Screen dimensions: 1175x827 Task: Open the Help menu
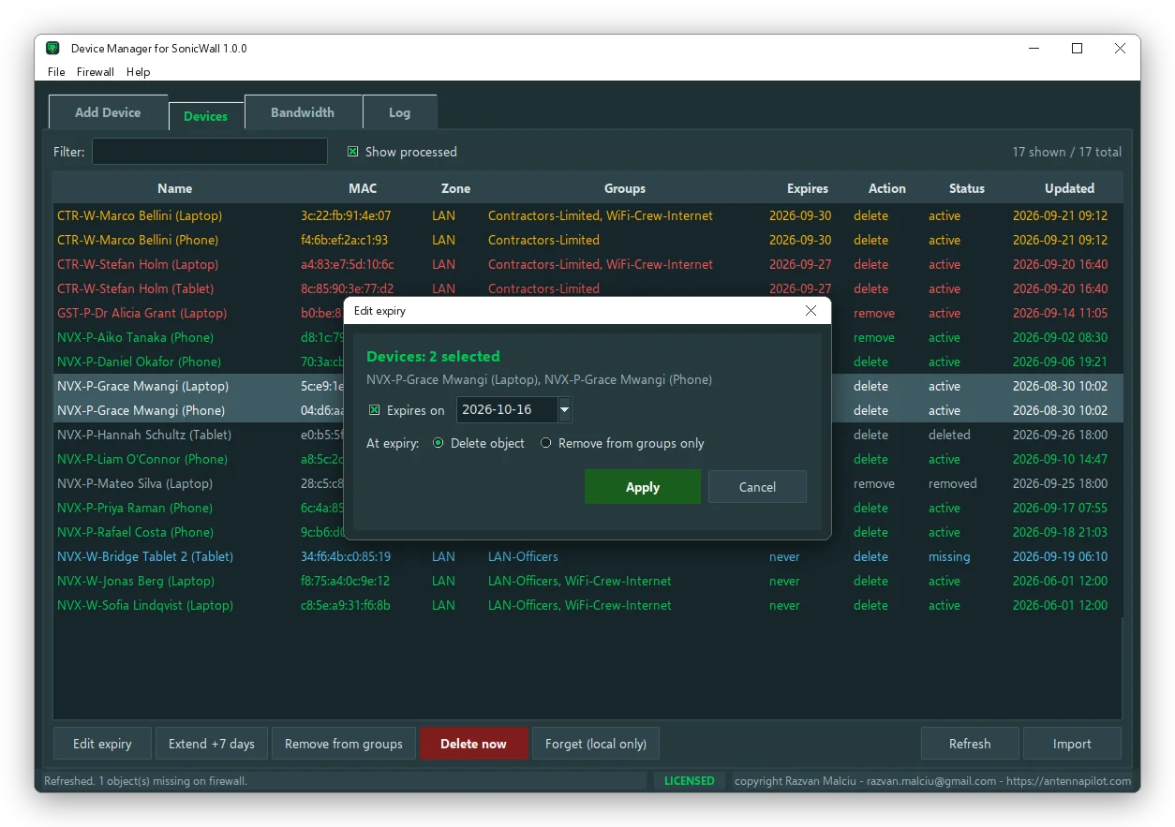coord(138,72)
